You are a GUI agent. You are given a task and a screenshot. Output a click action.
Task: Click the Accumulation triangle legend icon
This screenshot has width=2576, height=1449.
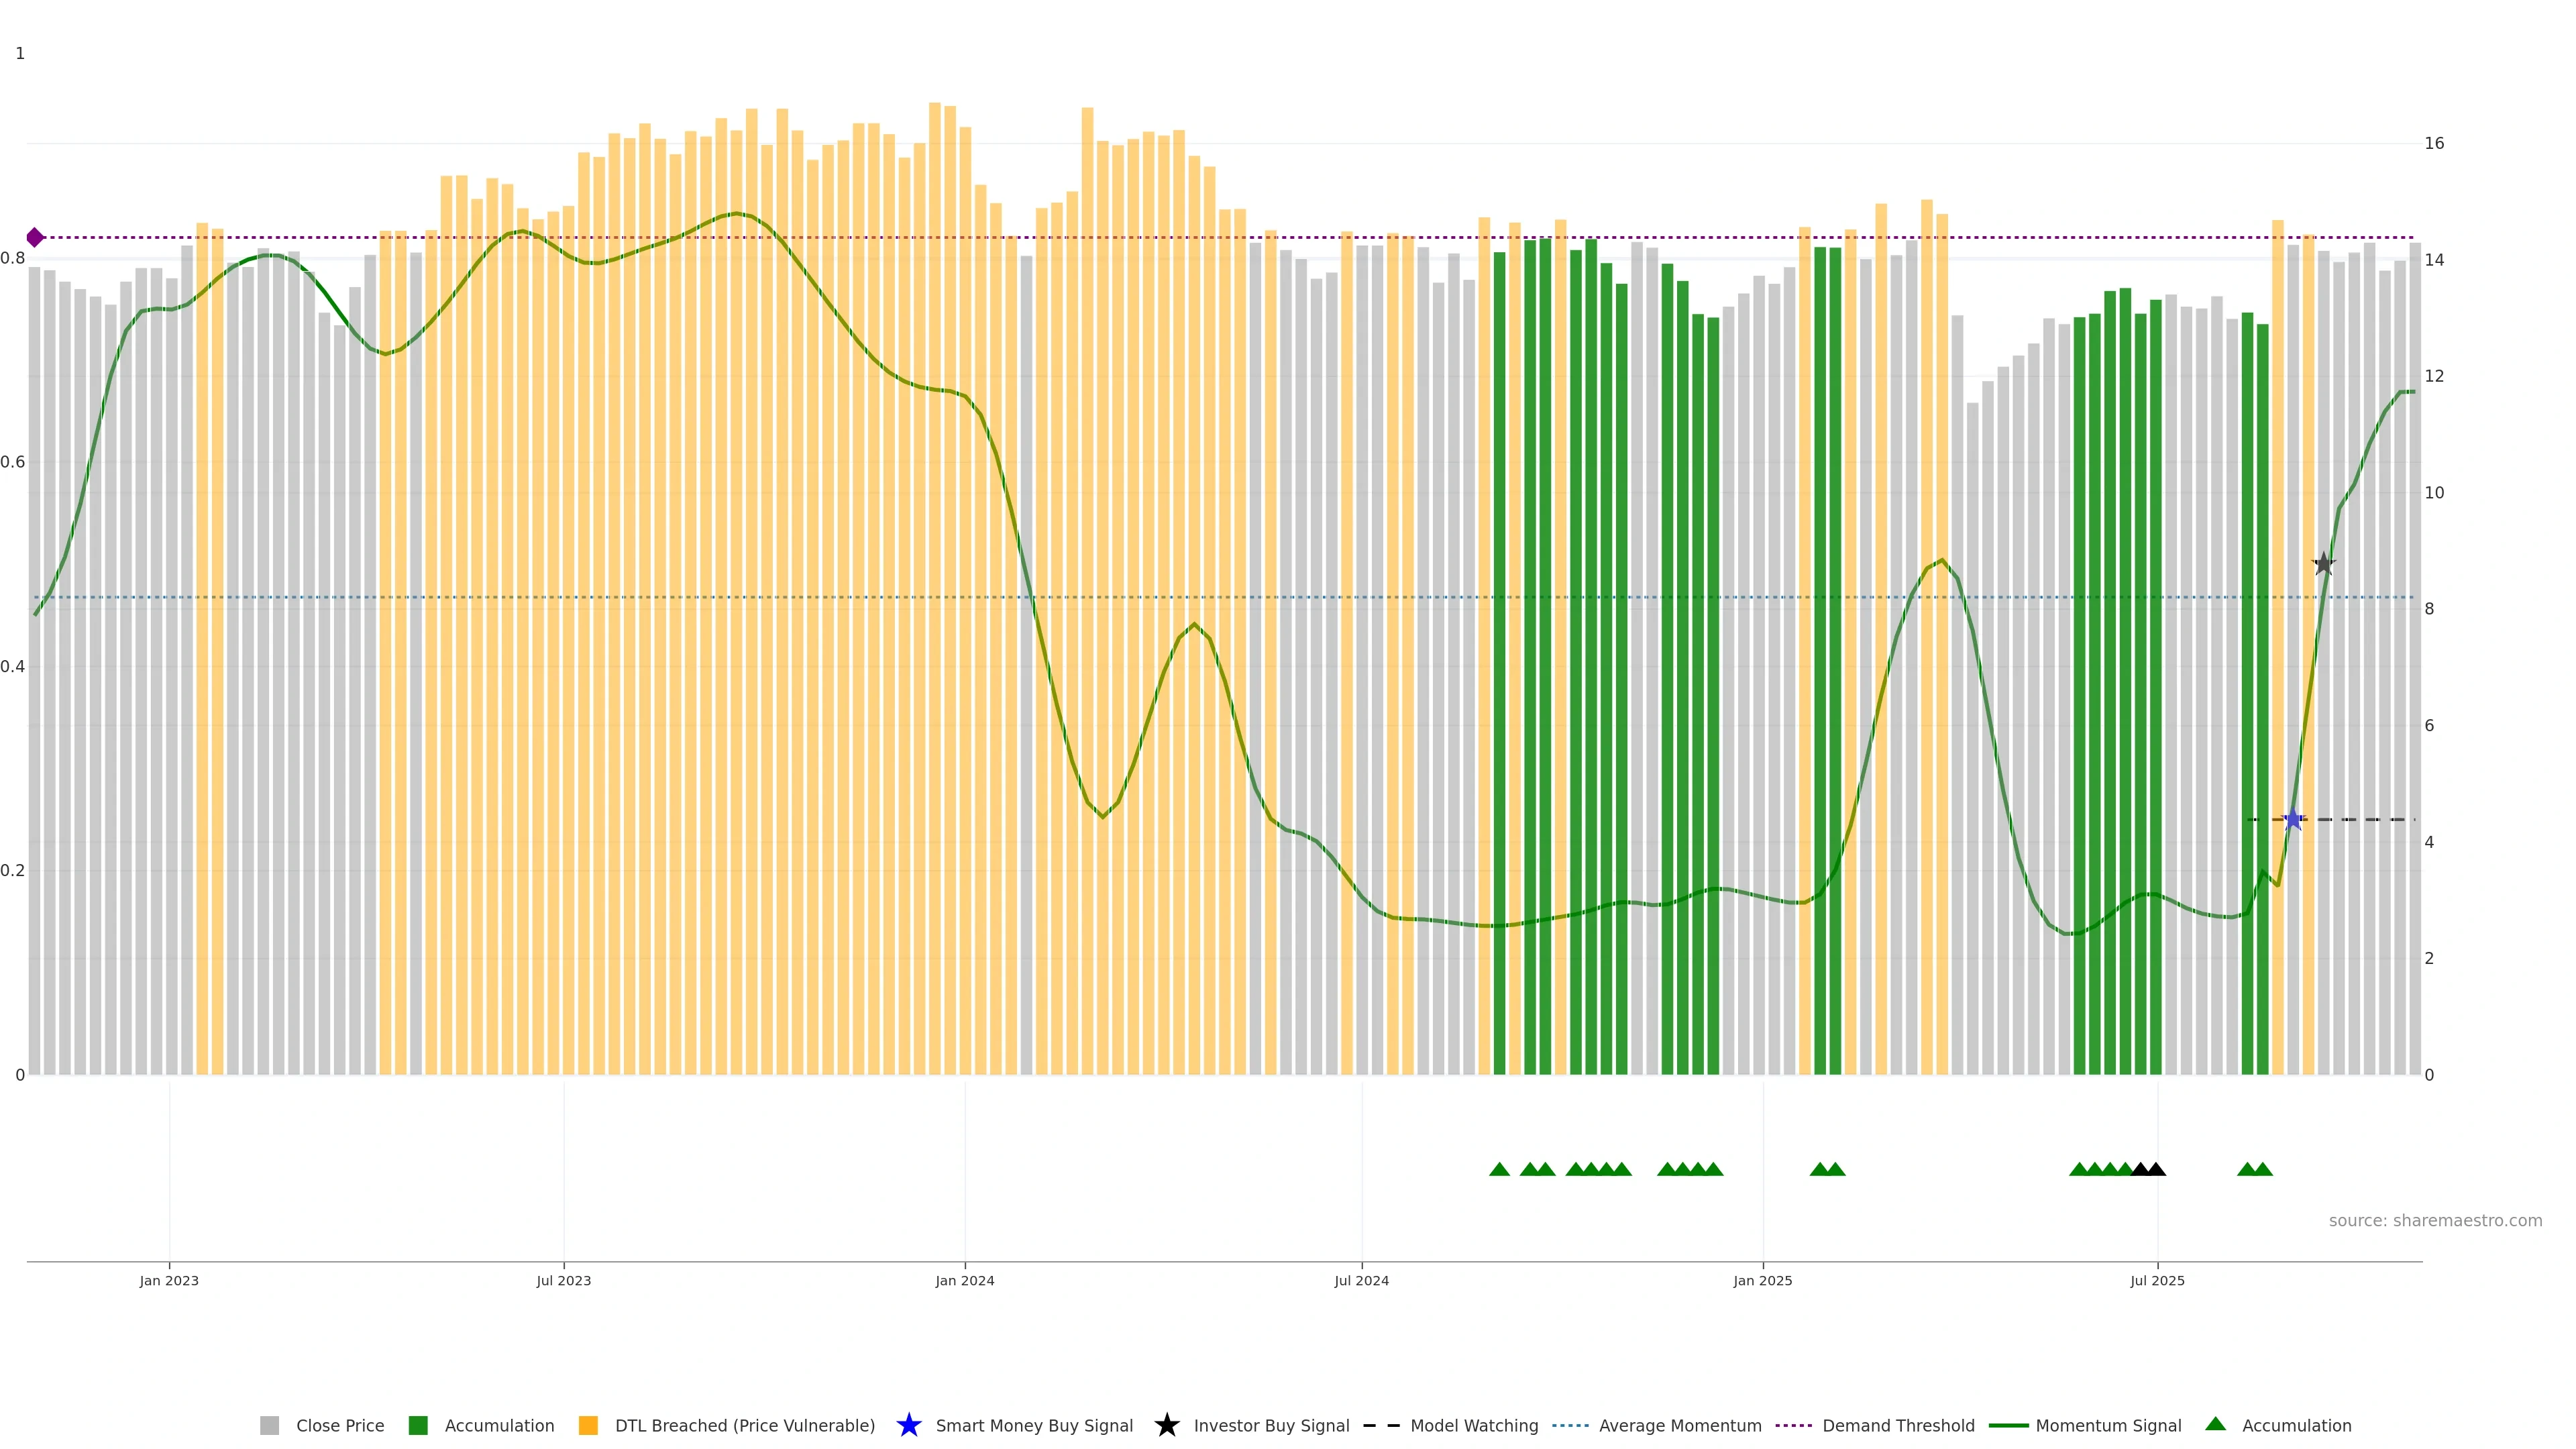(x=2215, y=1424)
